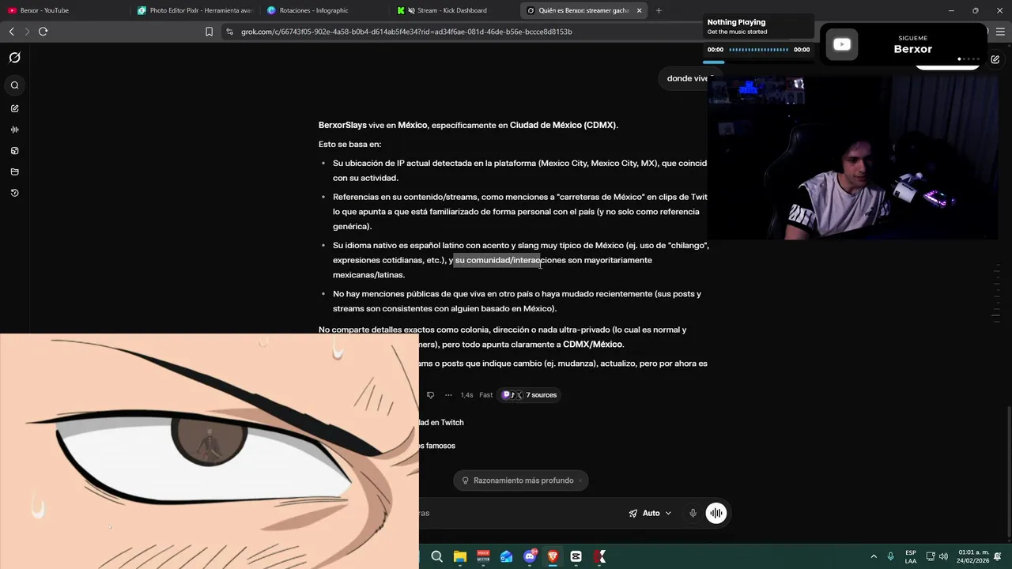
Task: Reload the page with the refresh icon
Action: click(43, 32)
